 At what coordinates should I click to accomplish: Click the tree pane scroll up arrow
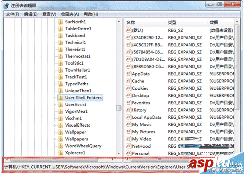[119, 22]
